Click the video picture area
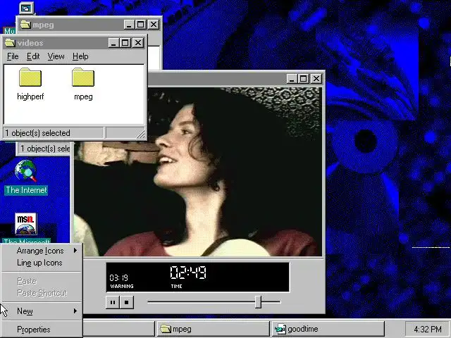 pyautogui.click(x=198, y=171)
